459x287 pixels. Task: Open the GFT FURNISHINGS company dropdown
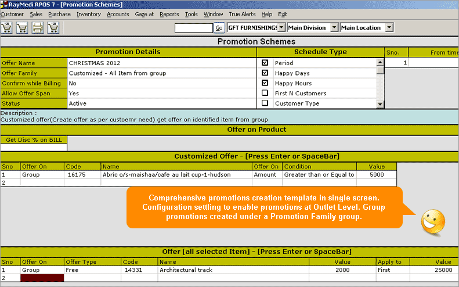(281, 27)
